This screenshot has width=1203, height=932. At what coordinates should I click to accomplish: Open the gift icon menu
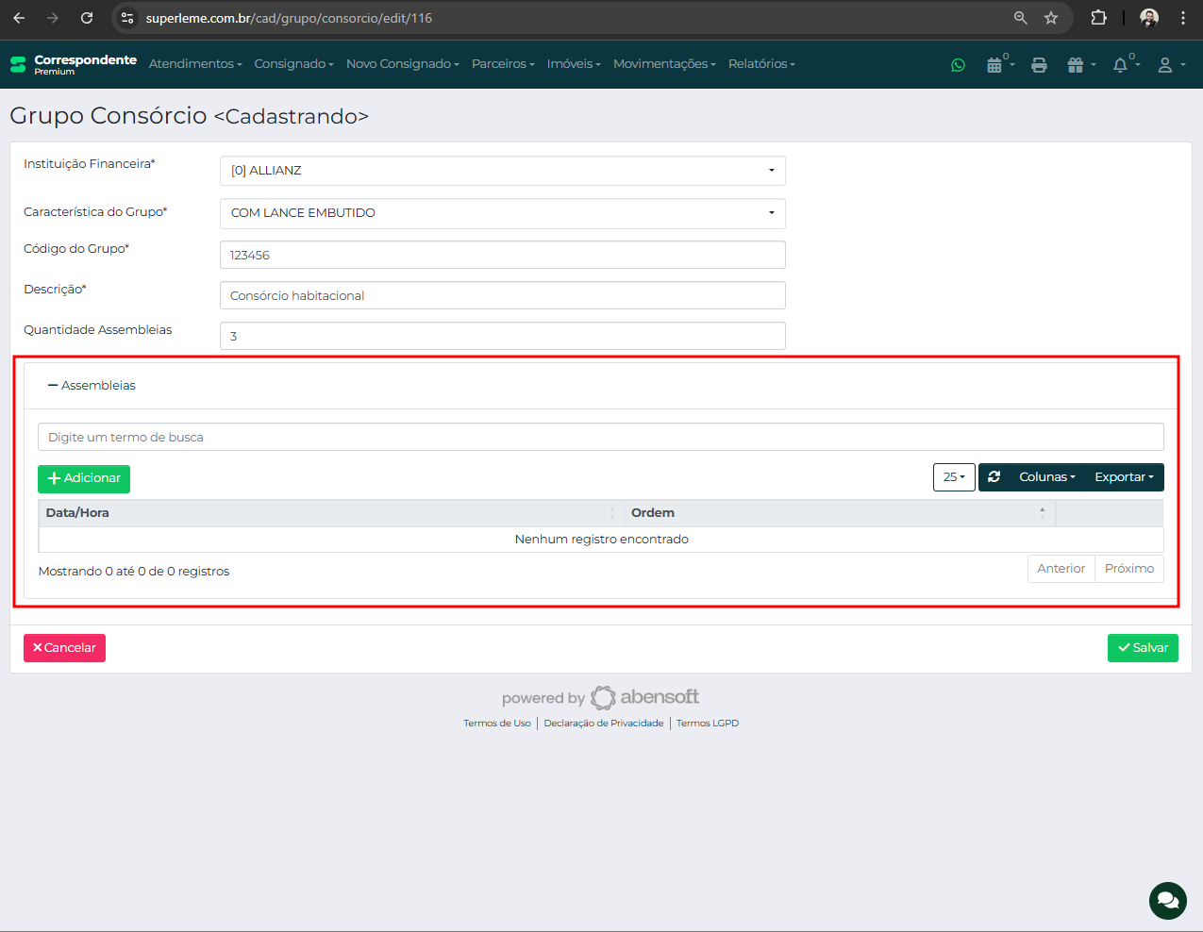[1078, 65]
